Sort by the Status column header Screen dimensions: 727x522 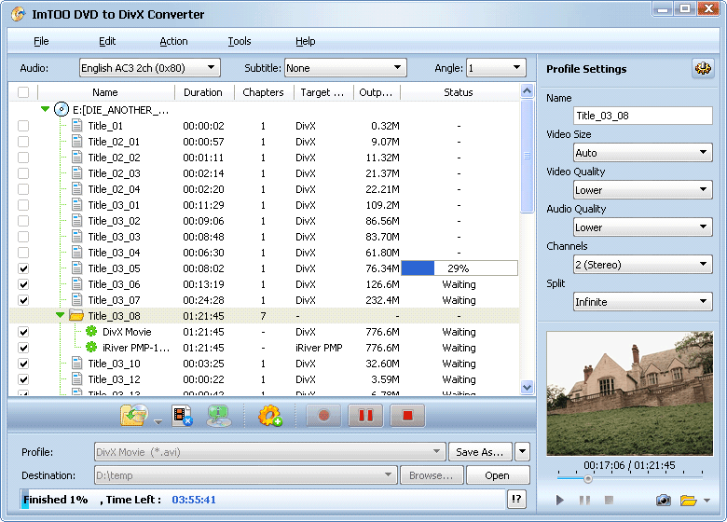point(459,92)
